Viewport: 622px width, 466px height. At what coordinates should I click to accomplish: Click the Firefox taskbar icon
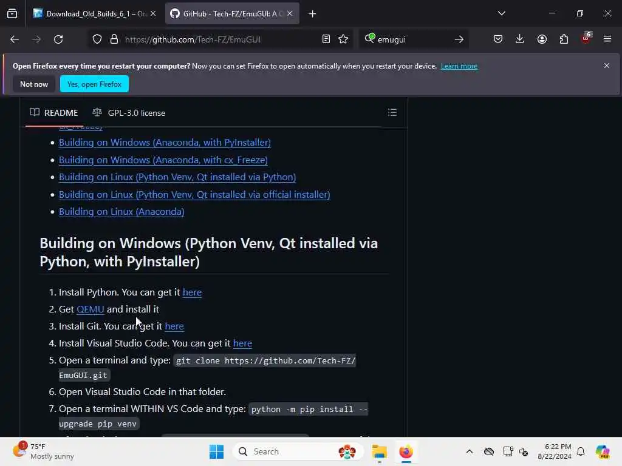[x=406, y=451]
